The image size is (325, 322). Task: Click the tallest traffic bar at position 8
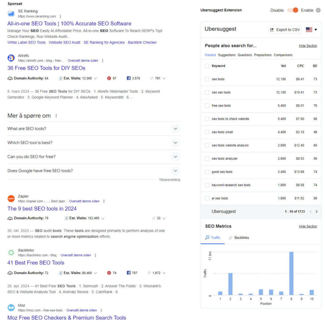(x=291, y=273)
